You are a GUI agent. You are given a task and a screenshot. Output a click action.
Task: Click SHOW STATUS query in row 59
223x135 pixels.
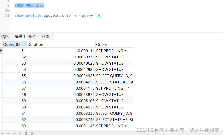pos(114,101)
